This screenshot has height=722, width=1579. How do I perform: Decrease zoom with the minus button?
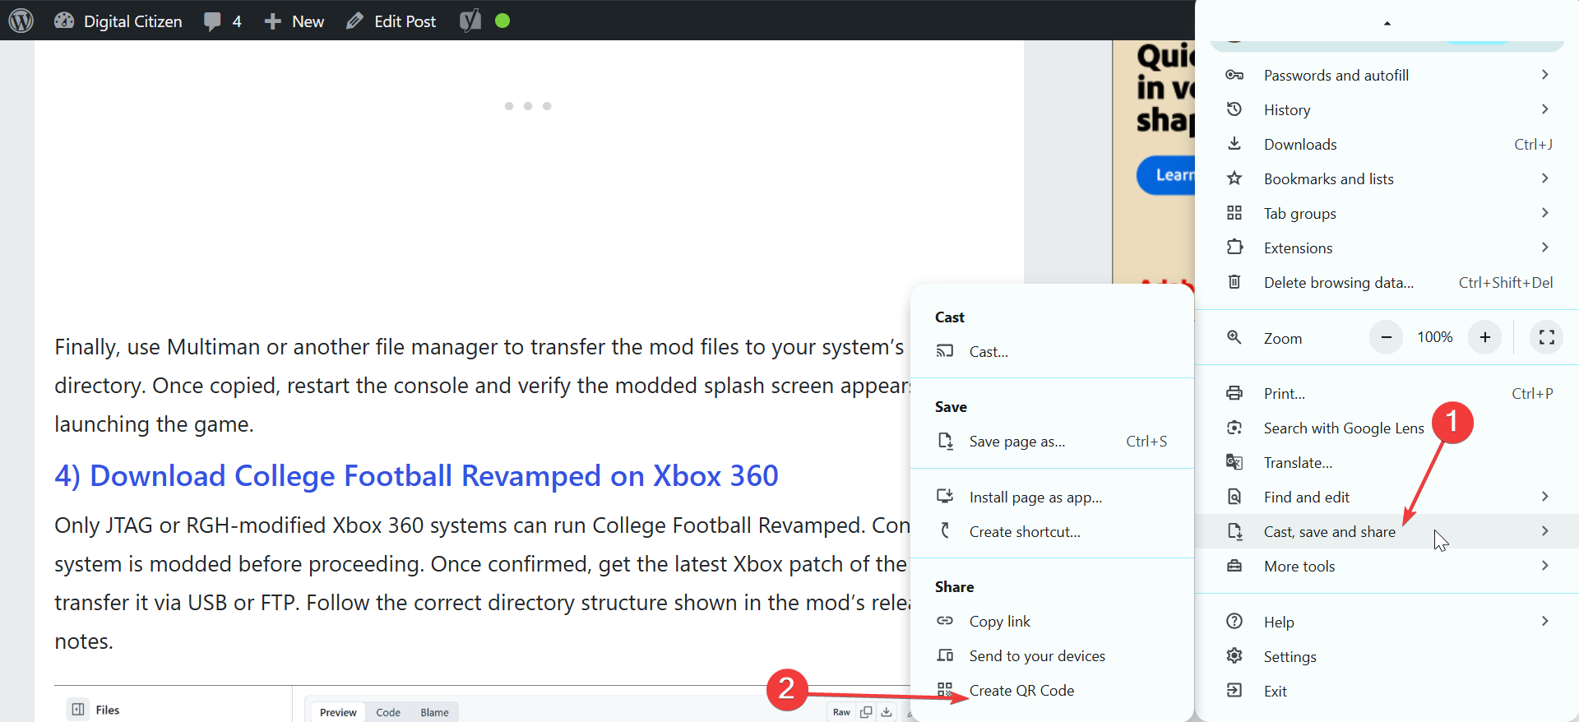(x=1386, y=337)
